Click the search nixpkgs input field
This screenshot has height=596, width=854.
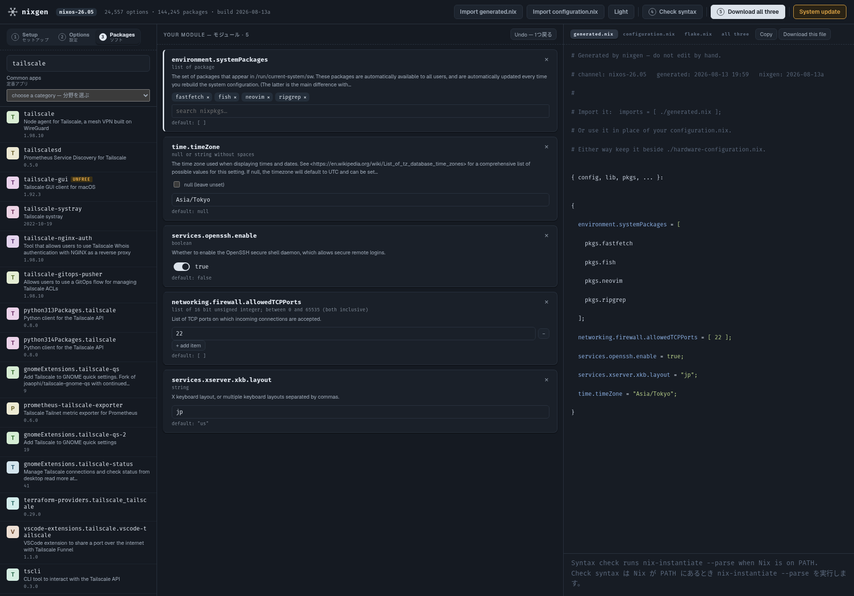(x=361, y=111)
